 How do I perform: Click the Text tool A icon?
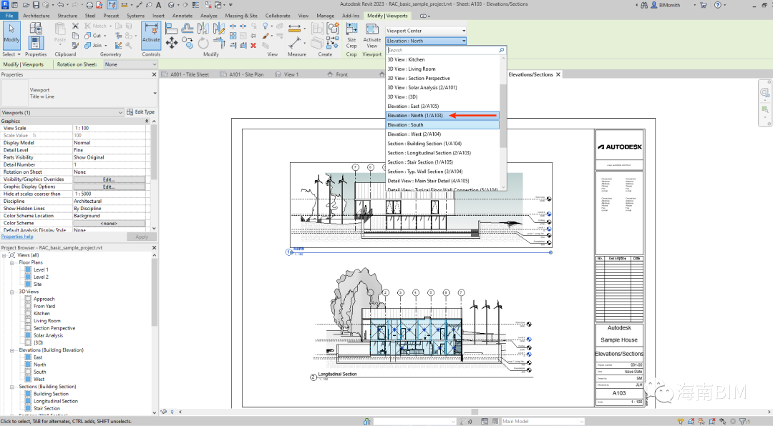tap(158, 5)
